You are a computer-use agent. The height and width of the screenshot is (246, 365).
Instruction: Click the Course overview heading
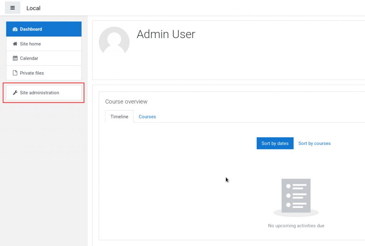pyautogui.click(x=126, y=102)
